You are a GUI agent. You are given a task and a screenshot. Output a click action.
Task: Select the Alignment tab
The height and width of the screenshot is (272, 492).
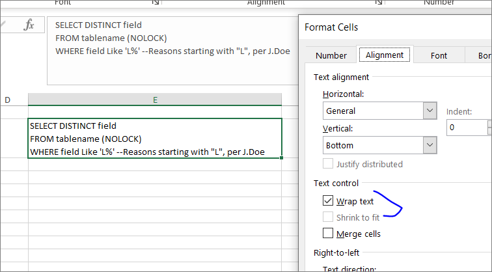pyautogui.click(x=385, y=56)
